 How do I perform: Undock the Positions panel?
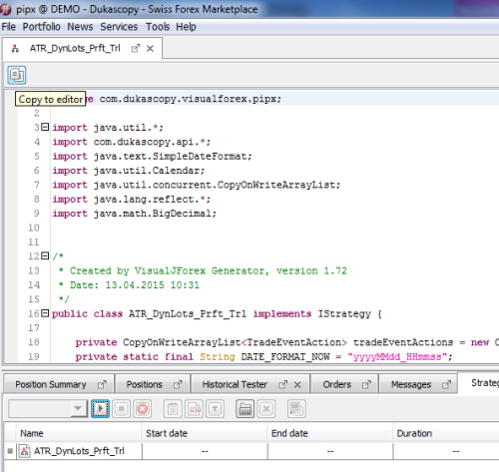point(178,384)
